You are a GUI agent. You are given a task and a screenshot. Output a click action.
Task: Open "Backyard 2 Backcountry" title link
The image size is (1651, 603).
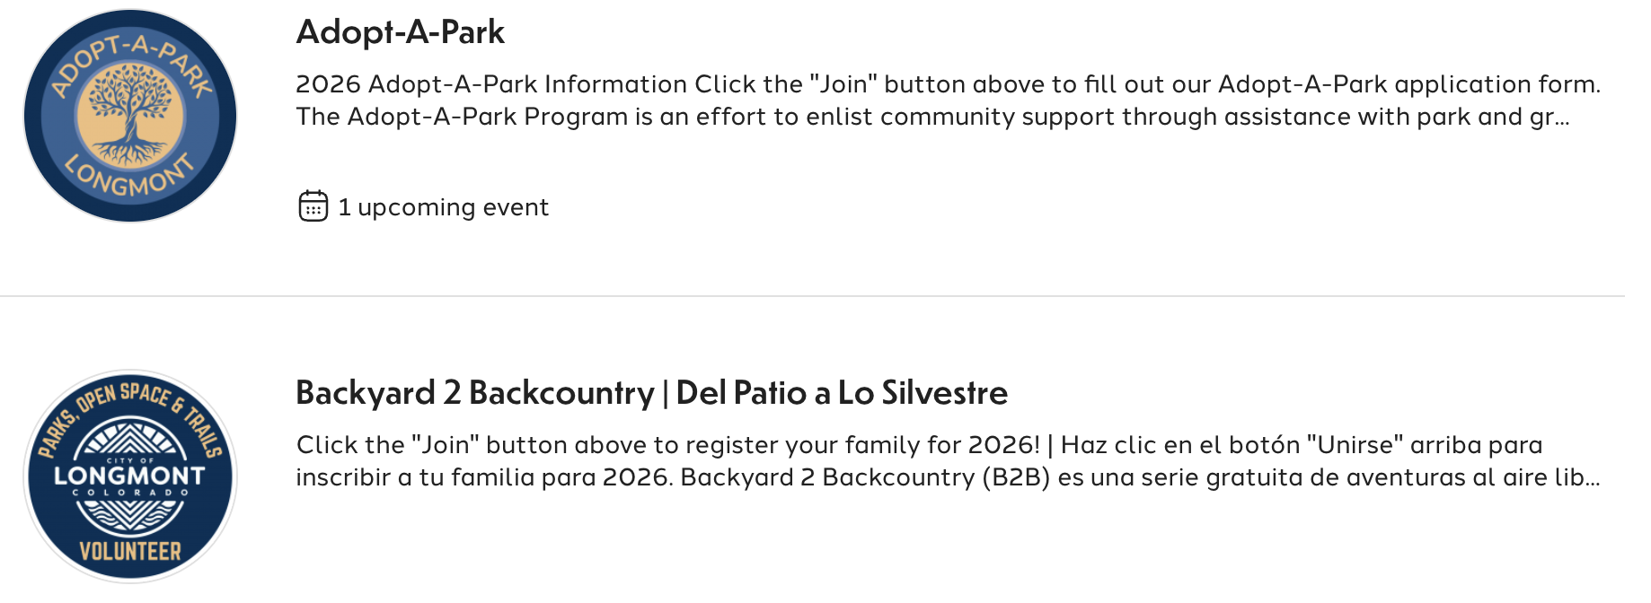tap(474, 393)
